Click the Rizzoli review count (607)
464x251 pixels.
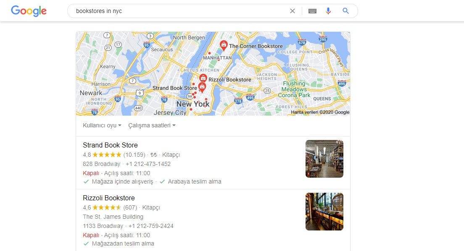[x=130, y=207]
